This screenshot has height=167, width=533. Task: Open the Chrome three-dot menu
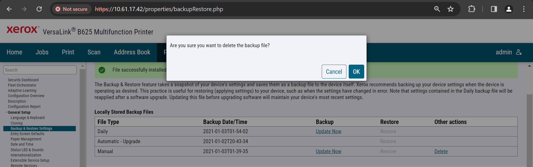(x=524, y=9)
